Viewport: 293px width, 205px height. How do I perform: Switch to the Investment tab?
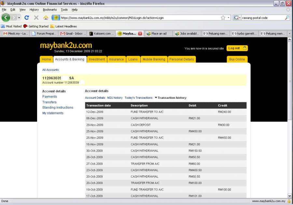pos(97,59)
